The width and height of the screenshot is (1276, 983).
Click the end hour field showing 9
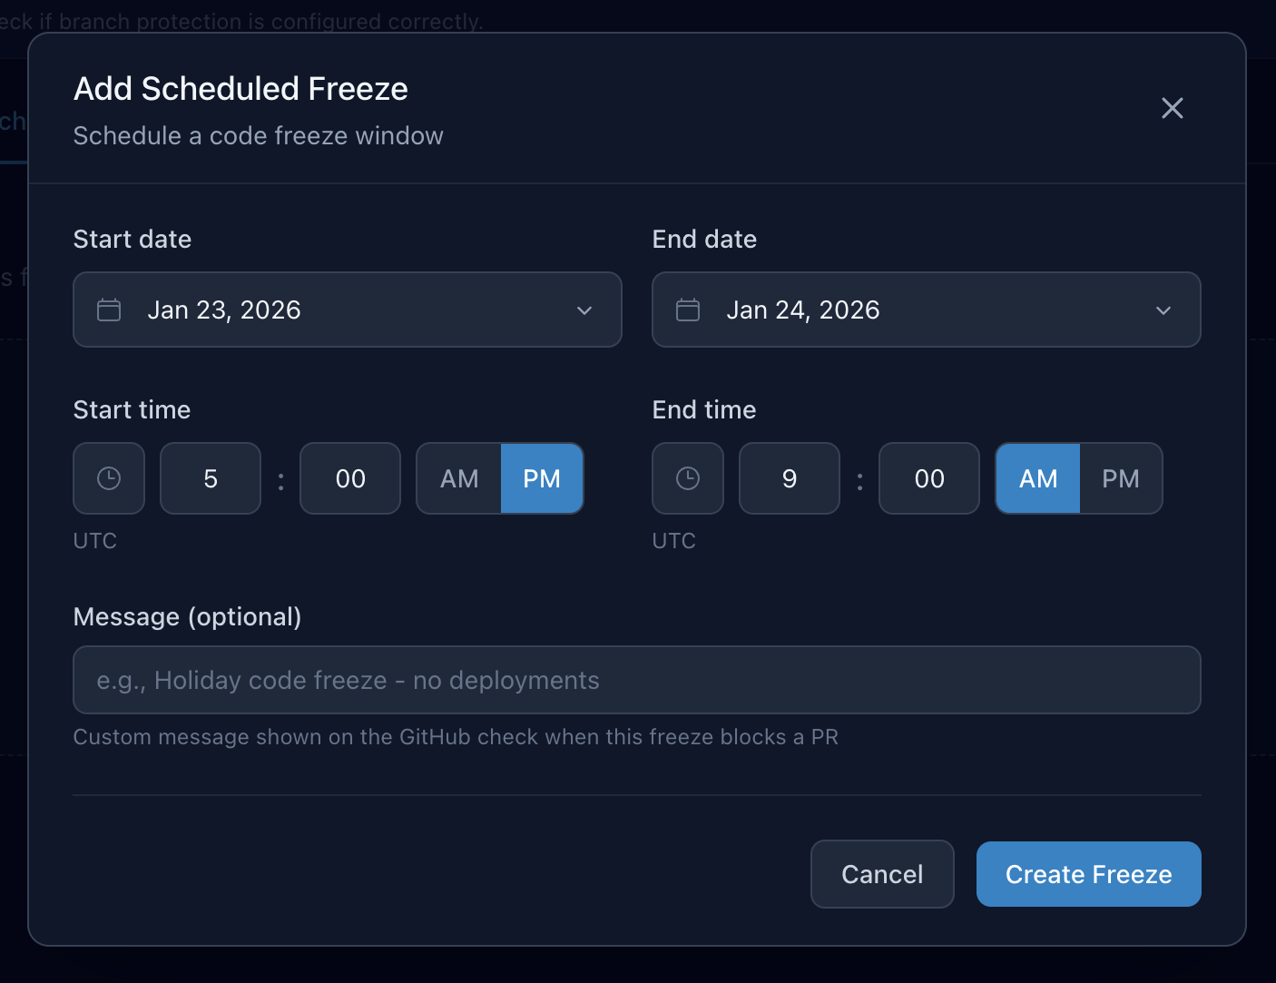point(789,478)
